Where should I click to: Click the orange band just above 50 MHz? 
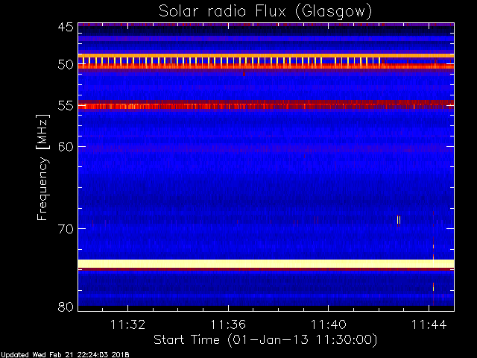click(x=266, y=56)
